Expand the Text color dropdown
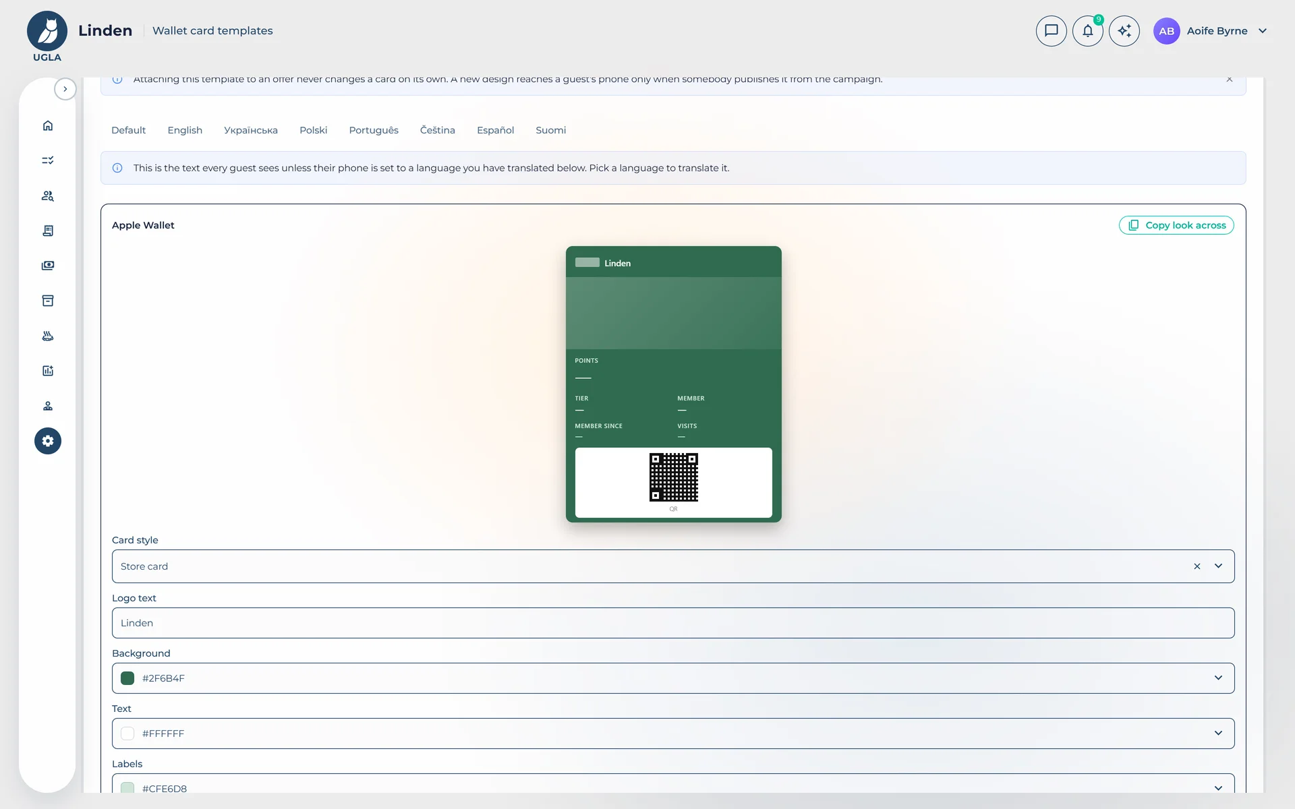Screen dimensions: 1295x809 click(x=1219, y=733)
